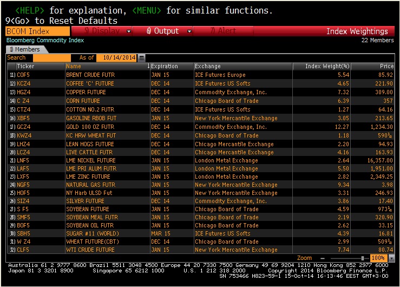This screenshot has width=400, height=287.
Task: Click nickel price 16,357.00
Action: (x=380, y=161)
